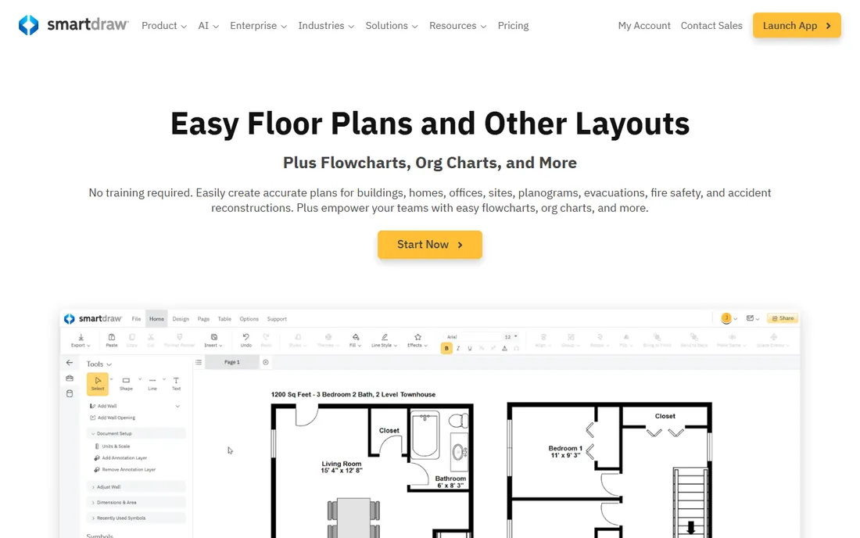860x538 pixels.
Task: Open the database cylinder icon in sidebar
Action: pos(70,393)
